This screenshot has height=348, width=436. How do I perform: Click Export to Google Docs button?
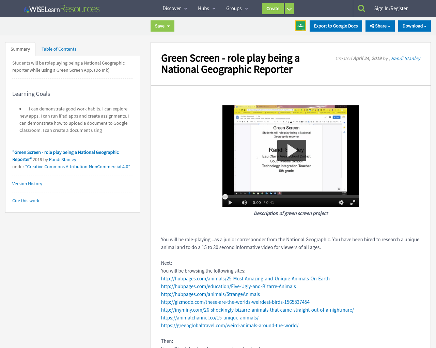point(336,26)
